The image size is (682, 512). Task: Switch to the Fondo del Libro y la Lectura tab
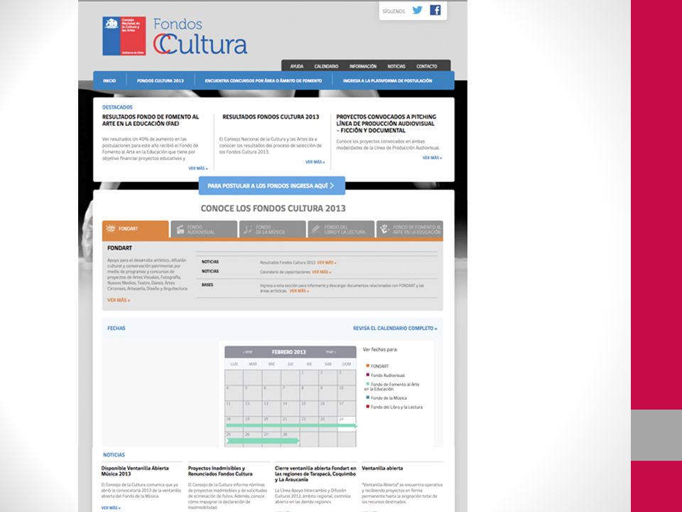341,230
